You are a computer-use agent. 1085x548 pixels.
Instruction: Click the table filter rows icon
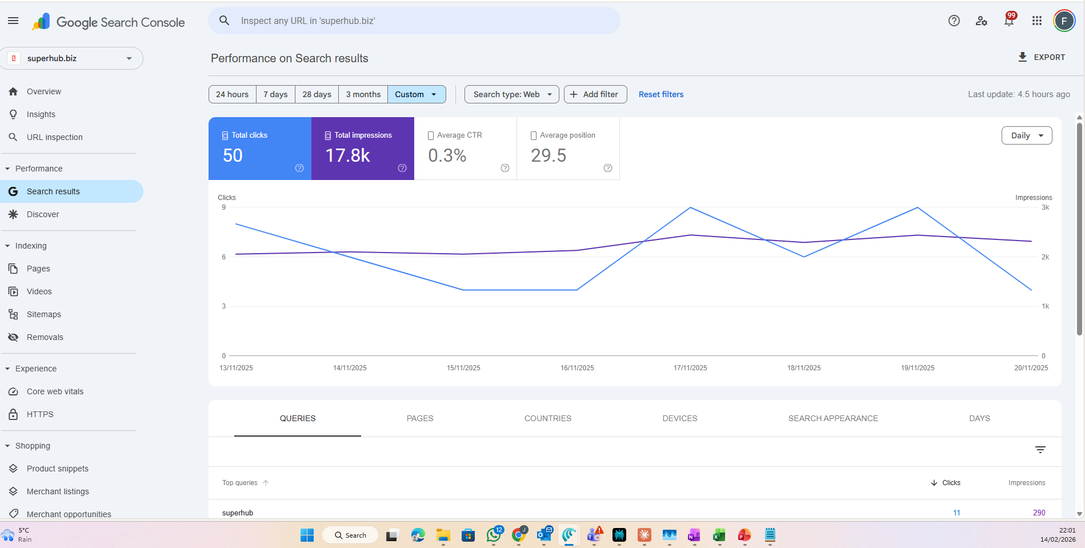pyautogui.click(x=1040, y=450)
